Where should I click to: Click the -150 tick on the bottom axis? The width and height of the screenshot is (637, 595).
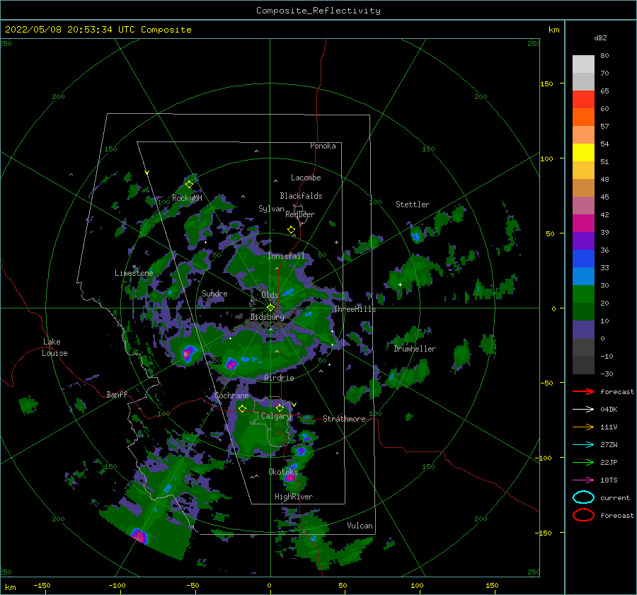(x=42, y=585)
